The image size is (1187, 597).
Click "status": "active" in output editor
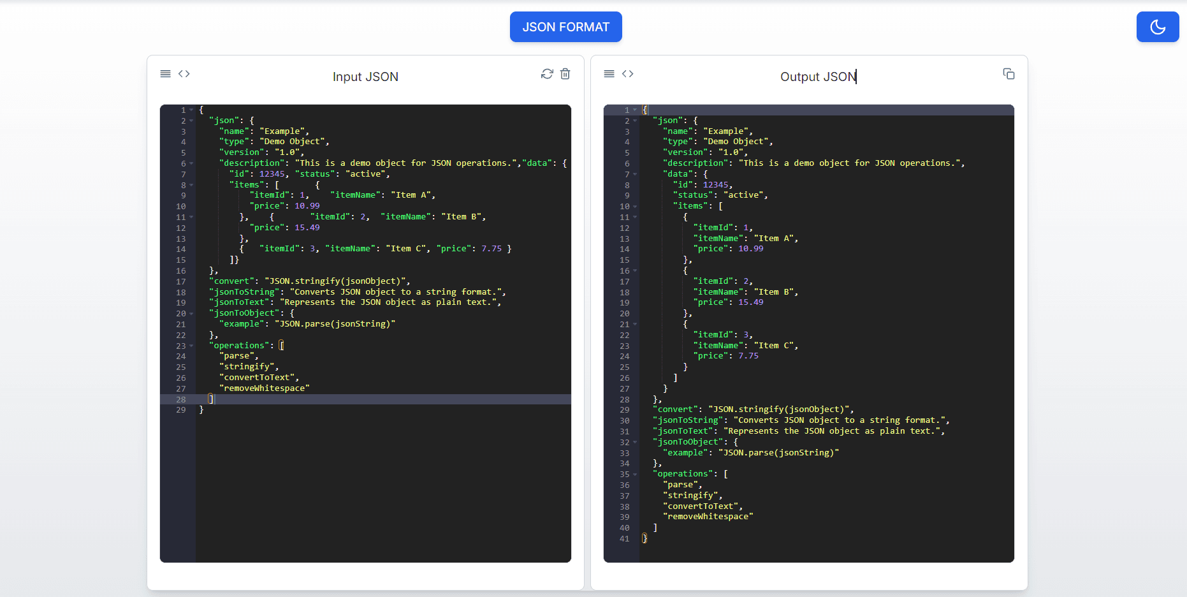(x=720, y=195)
